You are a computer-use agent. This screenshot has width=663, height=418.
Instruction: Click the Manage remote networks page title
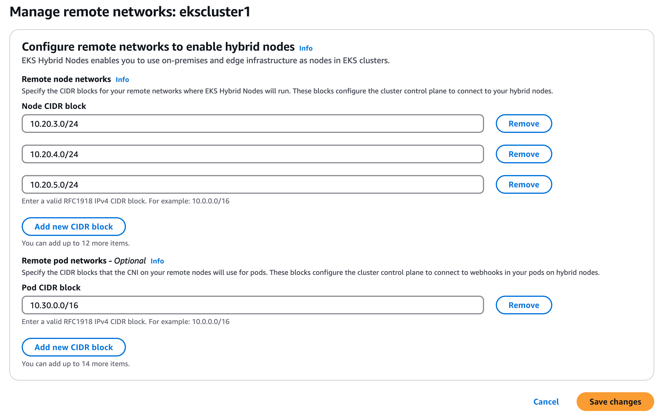click(x=130, y=12)
